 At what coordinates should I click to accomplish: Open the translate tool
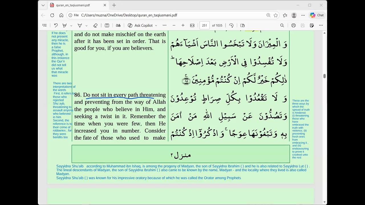(118, 25)
